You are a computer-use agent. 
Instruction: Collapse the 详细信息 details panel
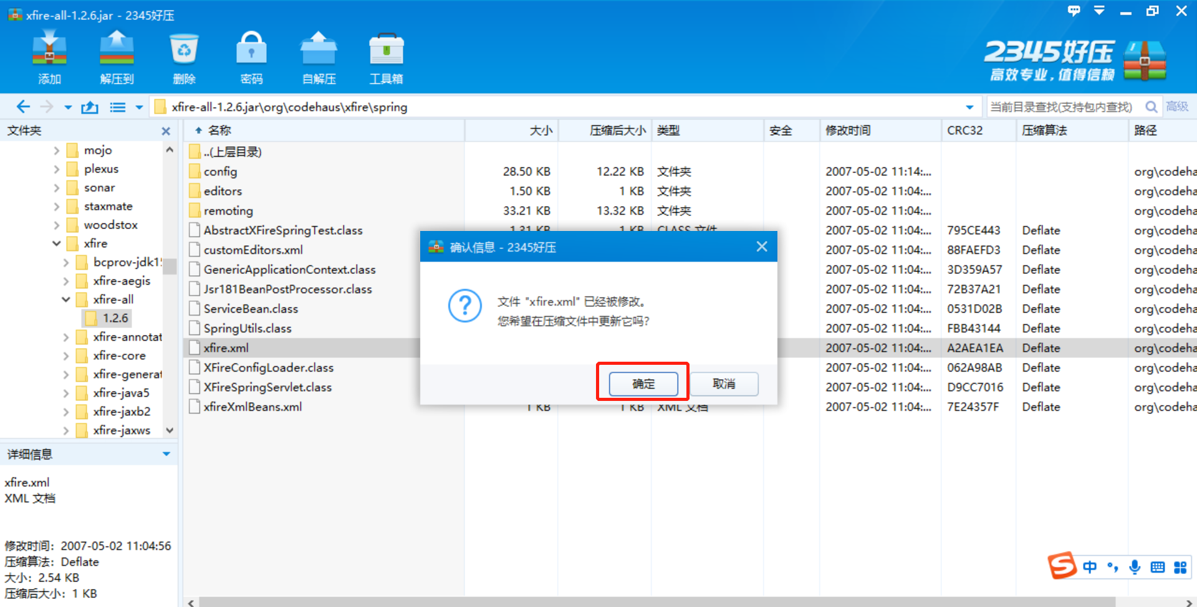166,454
